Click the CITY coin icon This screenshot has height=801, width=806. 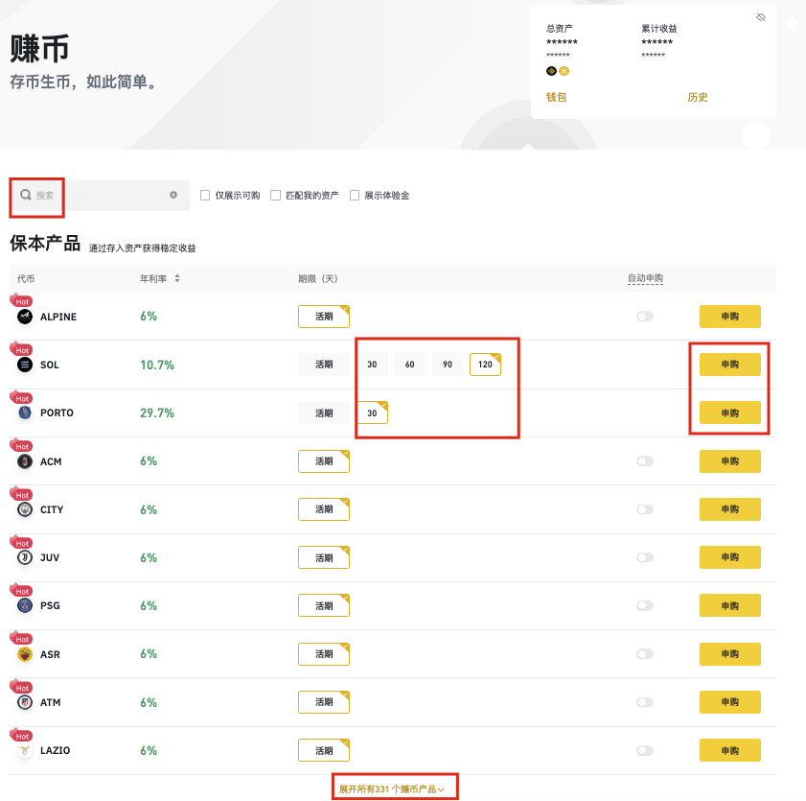25,509
